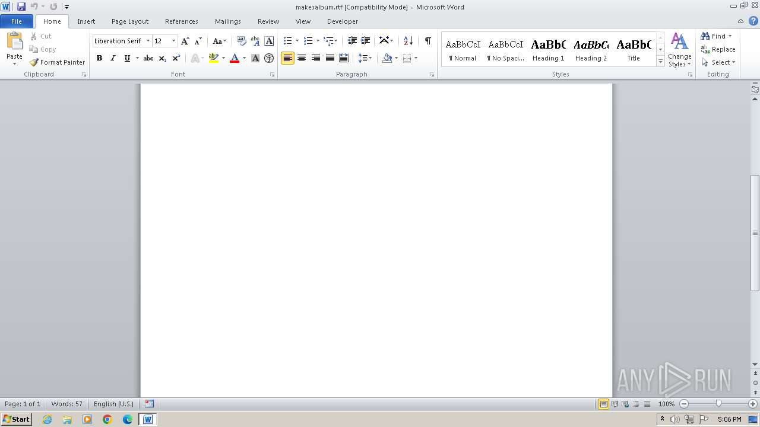Toggle Strikethrough formatting
The height and width of the screenshot is (427, 760).
point(148,58)
